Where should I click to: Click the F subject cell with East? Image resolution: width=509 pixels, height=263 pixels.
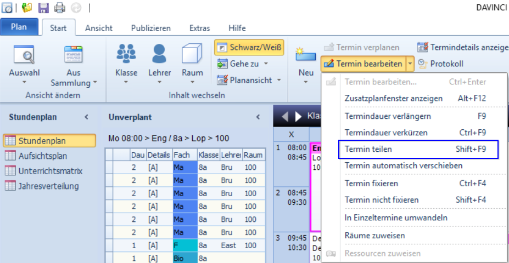185,245
